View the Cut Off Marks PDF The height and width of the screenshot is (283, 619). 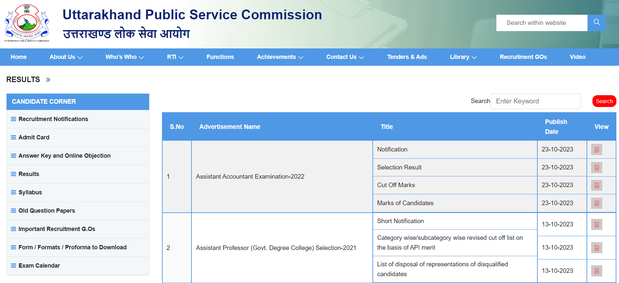(x=596, y=186)
